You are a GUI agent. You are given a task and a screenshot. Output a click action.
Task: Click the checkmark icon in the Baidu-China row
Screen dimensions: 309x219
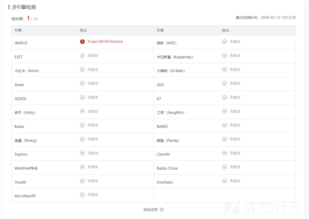[x=224, y=167]
